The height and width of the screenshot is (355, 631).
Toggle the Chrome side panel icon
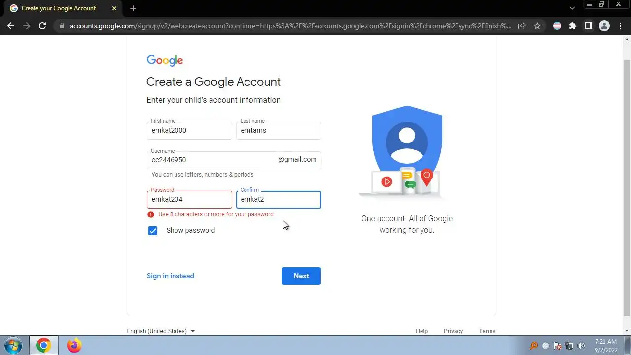click(589, 26)
